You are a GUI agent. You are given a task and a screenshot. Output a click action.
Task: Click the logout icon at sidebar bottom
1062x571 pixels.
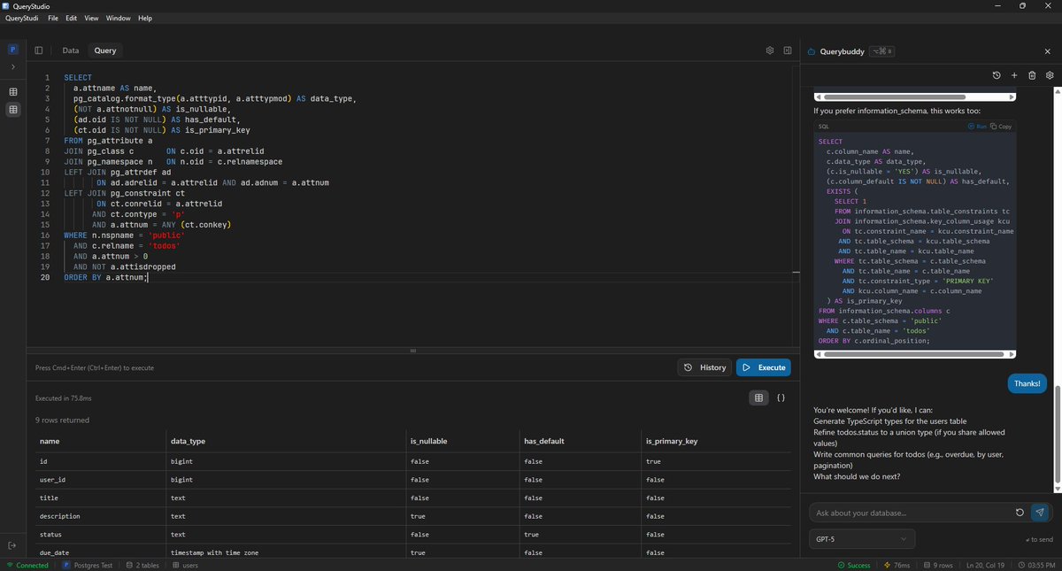point(12,546)
